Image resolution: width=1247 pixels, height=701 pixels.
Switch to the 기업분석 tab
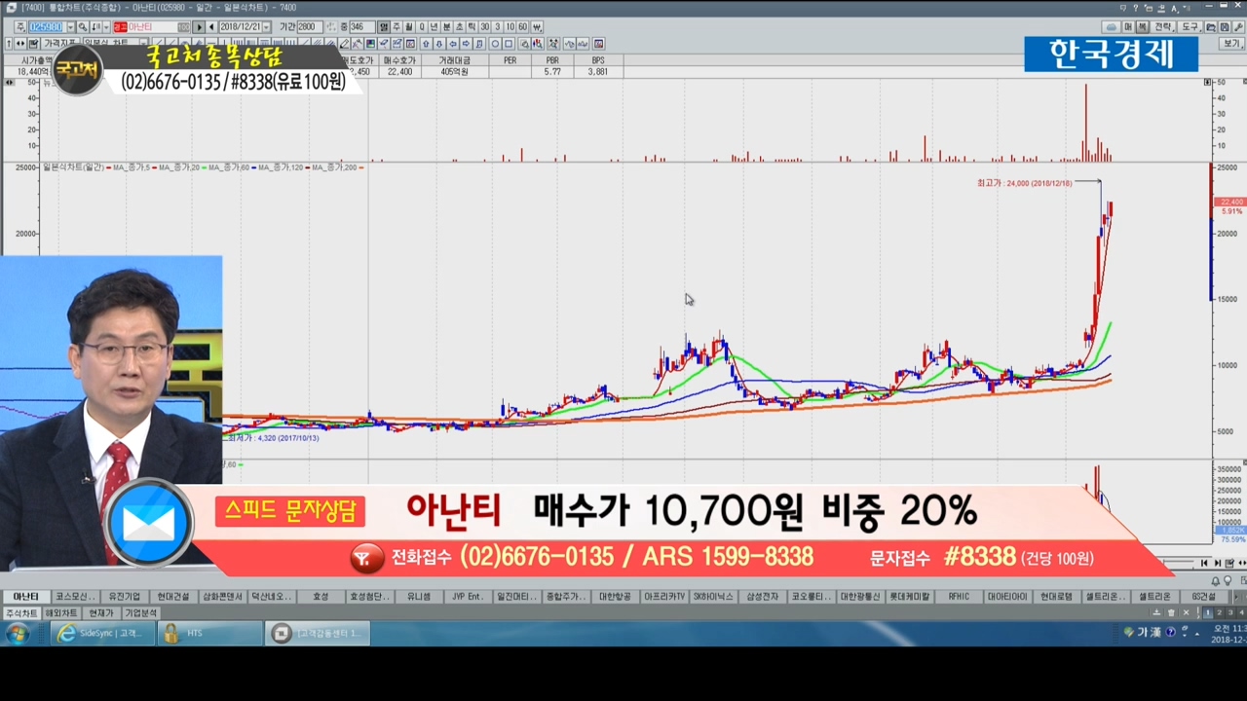[140, 613]
